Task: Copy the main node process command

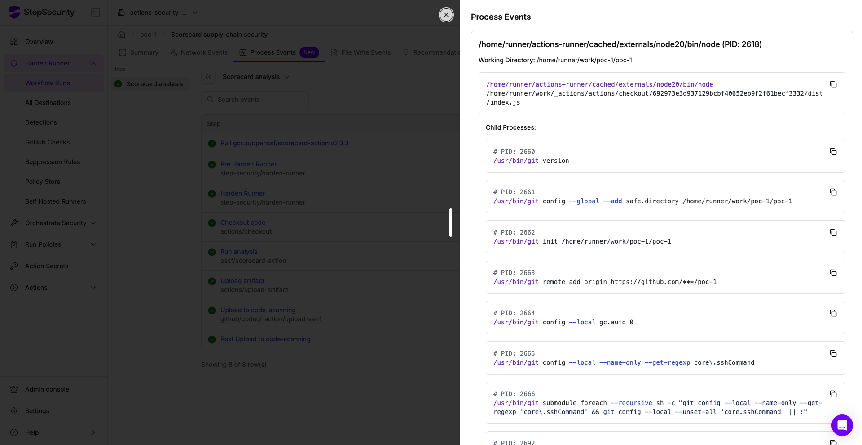Action: point(833,84)
